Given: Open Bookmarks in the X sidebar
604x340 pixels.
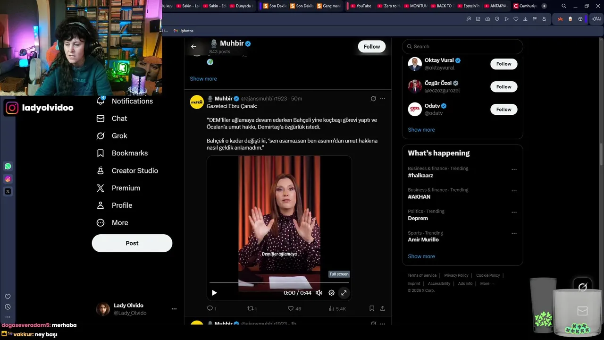Looking at the screenshot, I should tap(122, 153).
